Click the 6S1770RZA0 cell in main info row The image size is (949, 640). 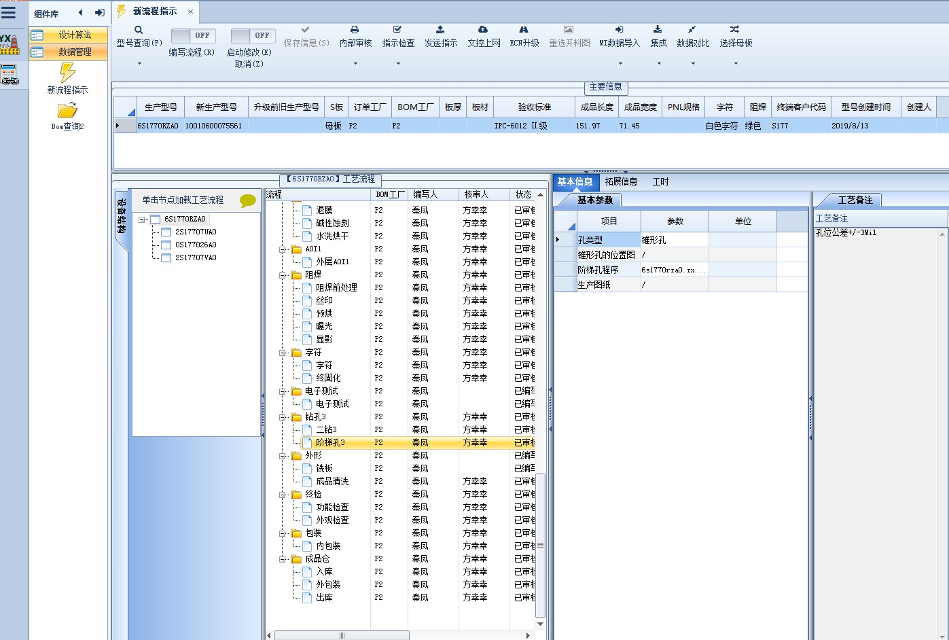158,126
